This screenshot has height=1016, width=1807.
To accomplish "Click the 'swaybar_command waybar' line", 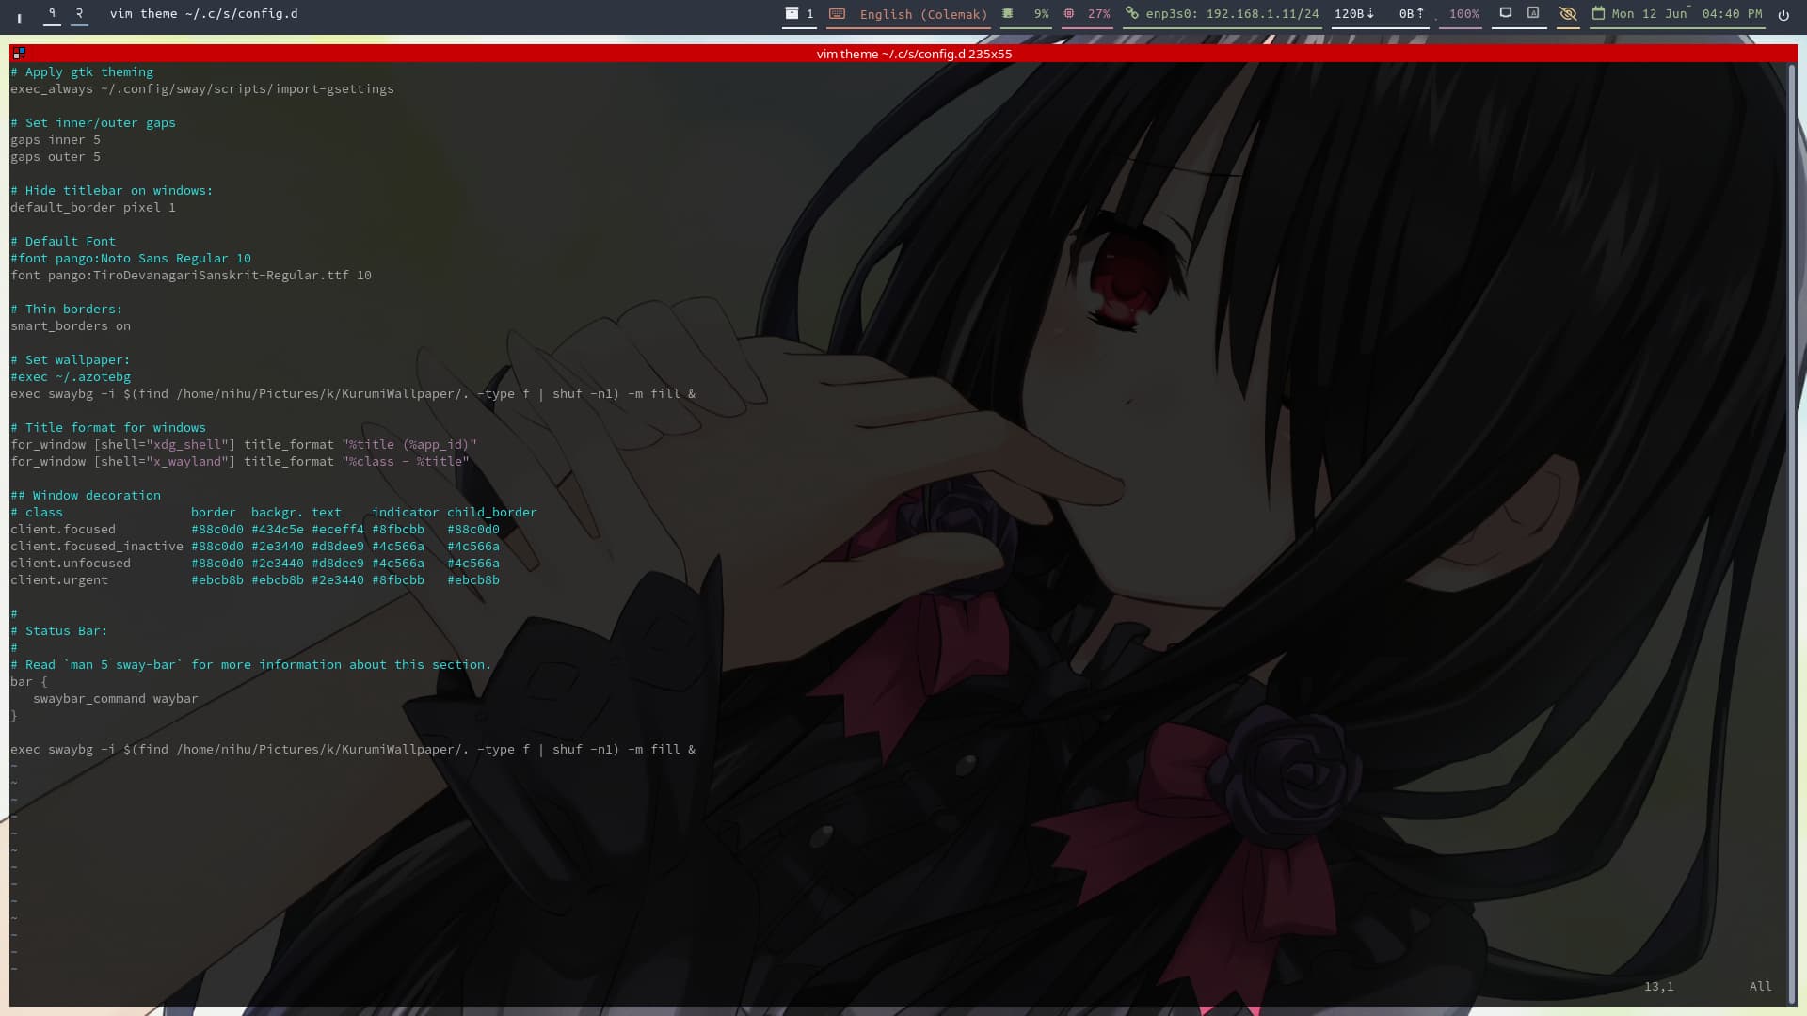I will coord(116,699).
